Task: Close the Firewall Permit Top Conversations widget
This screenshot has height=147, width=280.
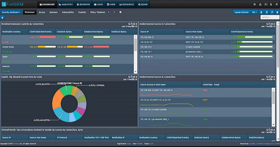Action: point(274,130)
